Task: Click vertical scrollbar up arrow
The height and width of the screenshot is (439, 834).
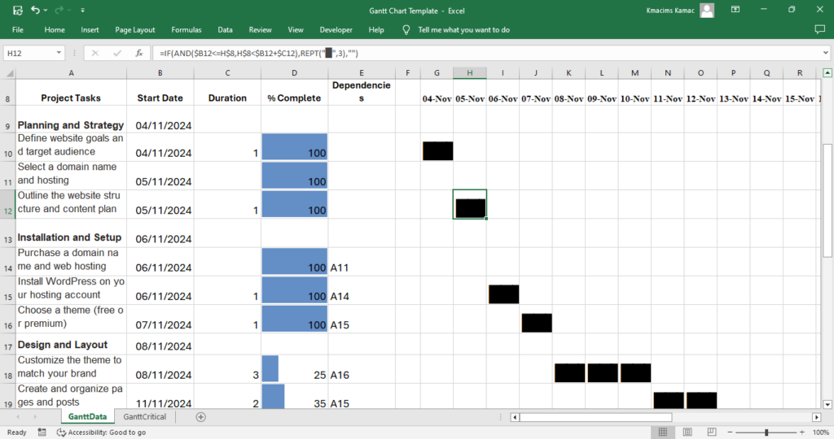Action: [x=827, y=72]
